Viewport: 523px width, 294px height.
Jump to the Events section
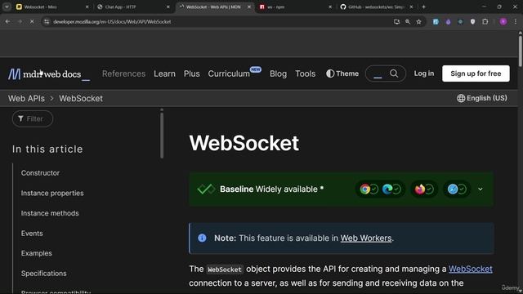point(32,234)
